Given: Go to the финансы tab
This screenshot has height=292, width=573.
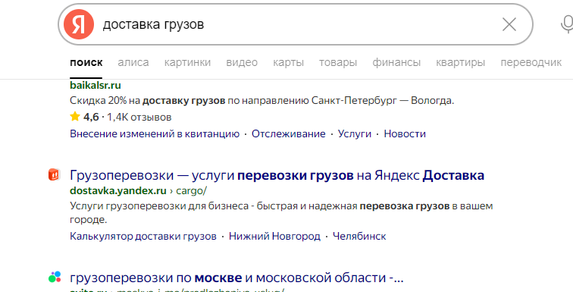Looking at the screenshot, I should (x=396, y=62).
